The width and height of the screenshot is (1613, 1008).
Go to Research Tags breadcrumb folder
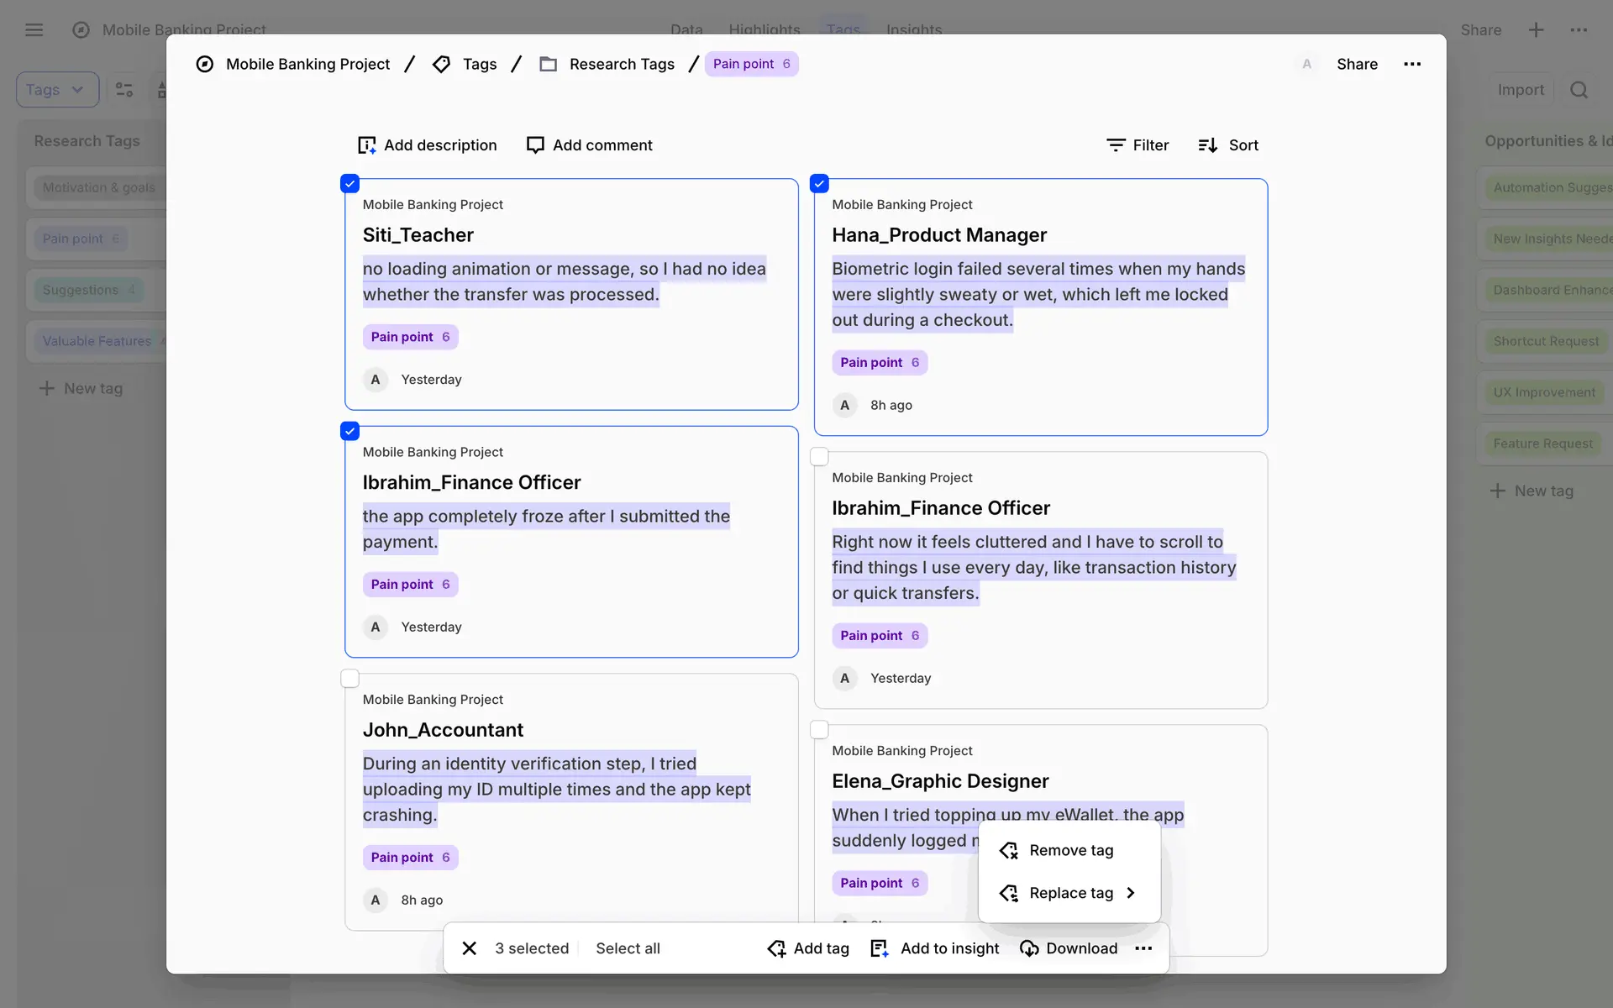pos(621,65)
